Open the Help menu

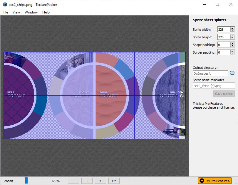click(46, 12)
